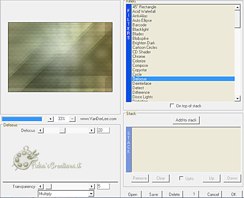Click the filter list scroll-down arrow
This screenshot has width=244, height=198.
pos(237,98)
